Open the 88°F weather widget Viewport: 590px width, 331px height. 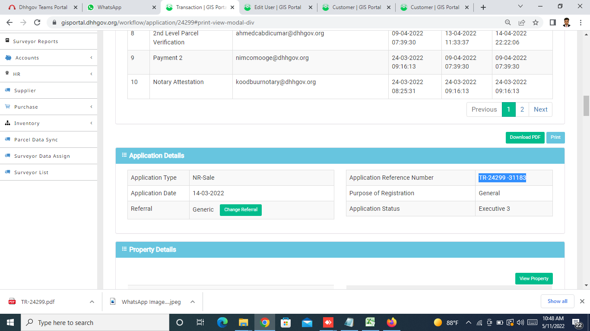[446, 322]
